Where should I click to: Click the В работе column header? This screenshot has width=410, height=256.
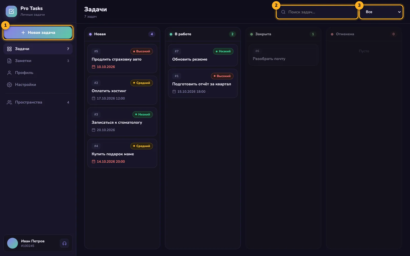pos(203,34)
